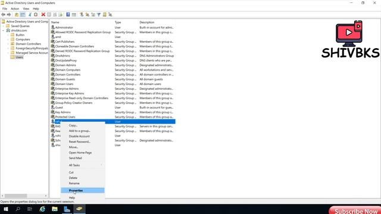This screenshot has height=214, width=381.
Task: Click the Forward arrow toolbar icon
Action: [x=9, y=15]
